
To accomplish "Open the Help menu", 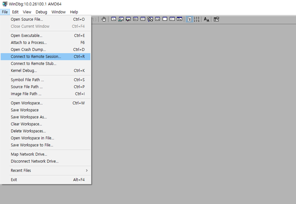I will 74,12.
